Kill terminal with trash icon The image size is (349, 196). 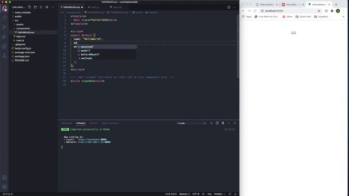[223, 123]
